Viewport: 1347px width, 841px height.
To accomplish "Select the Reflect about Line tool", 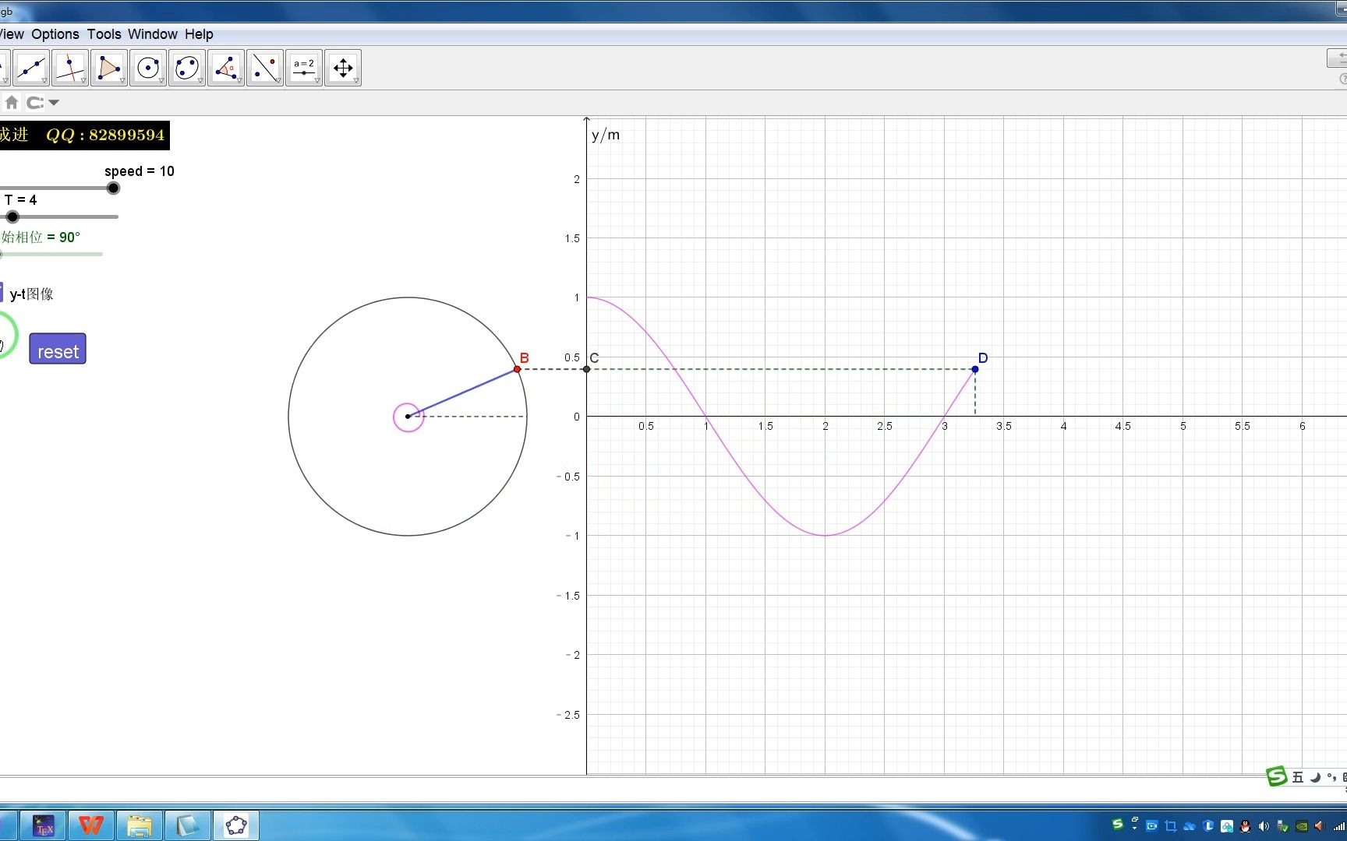I will point(265,68).
